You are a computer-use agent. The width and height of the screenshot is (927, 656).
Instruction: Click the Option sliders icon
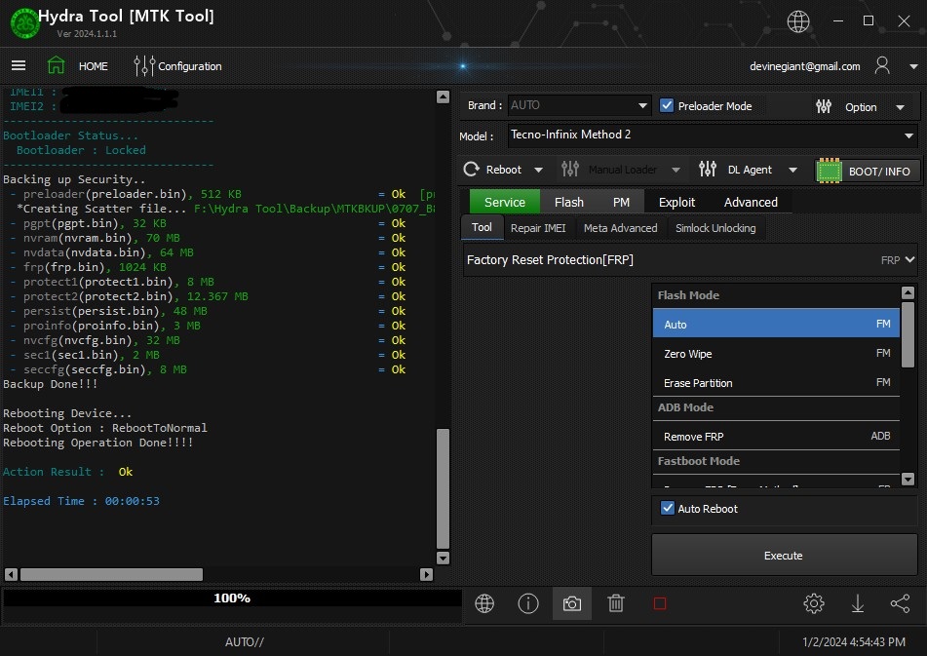824,106
